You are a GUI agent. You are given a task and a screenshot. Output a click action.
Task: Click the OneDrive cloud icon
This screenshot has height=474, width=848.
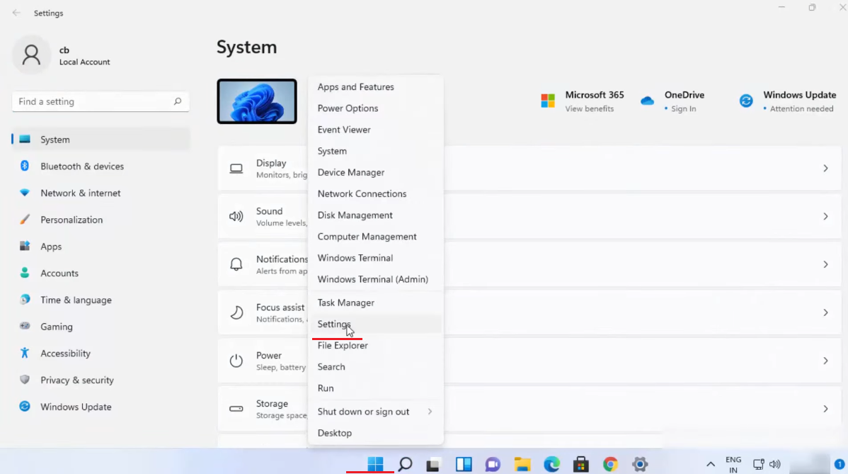coord(648,101)
